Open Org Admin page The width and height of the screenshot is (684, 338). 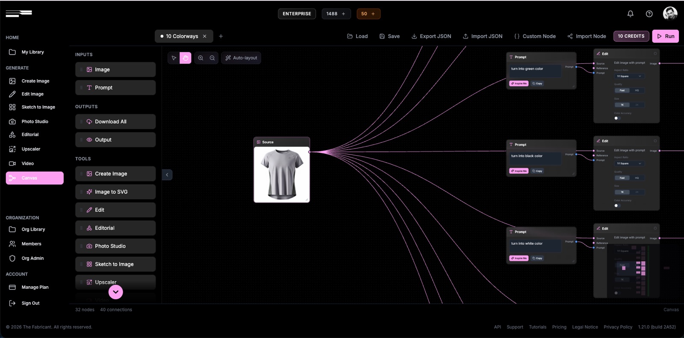click(x=35, y=258)
